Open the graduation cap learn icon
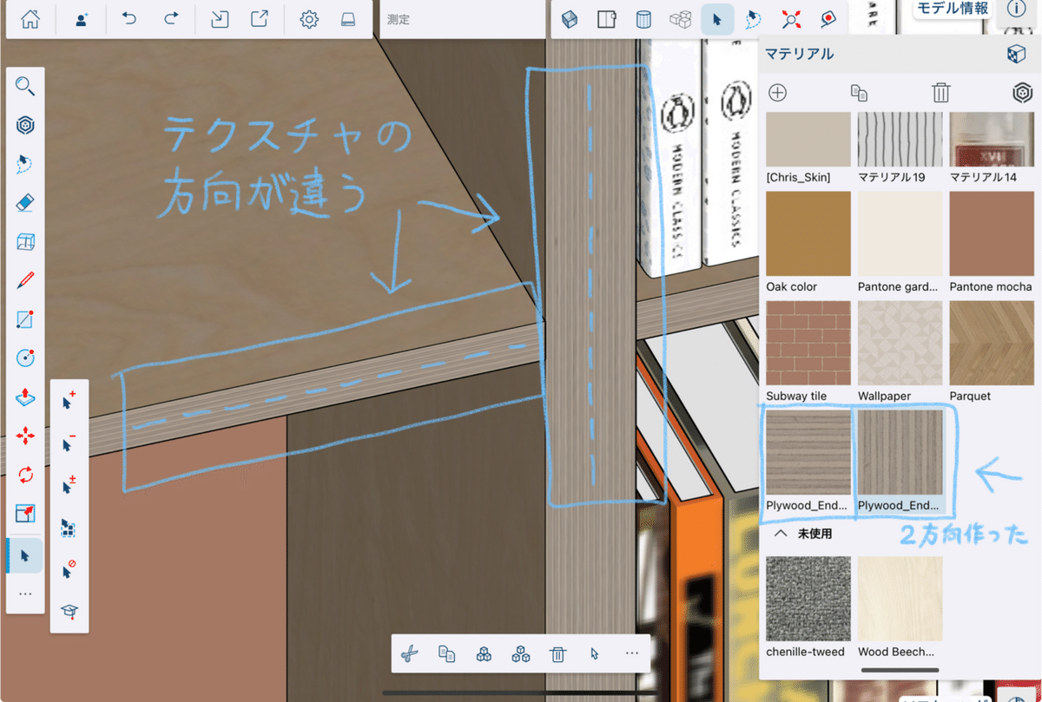The height and width of the screenshot is (702, 1042). (69, 612)
